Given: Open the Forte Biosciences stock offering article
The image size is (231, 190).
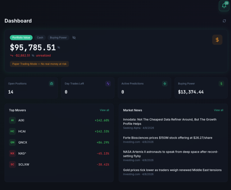Looking at the screenshot, I should pyautogui.click(x=173, y=140).
